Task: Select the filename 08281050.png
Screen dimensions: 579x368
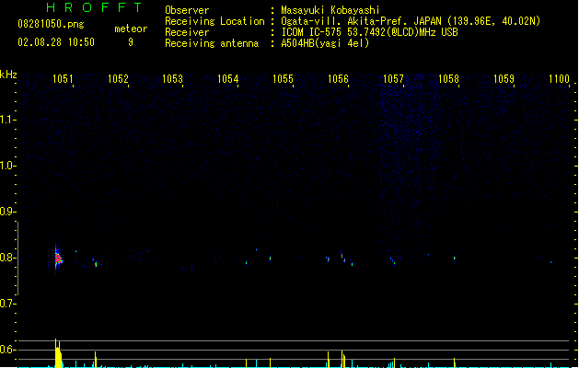Action: [51, 24]
